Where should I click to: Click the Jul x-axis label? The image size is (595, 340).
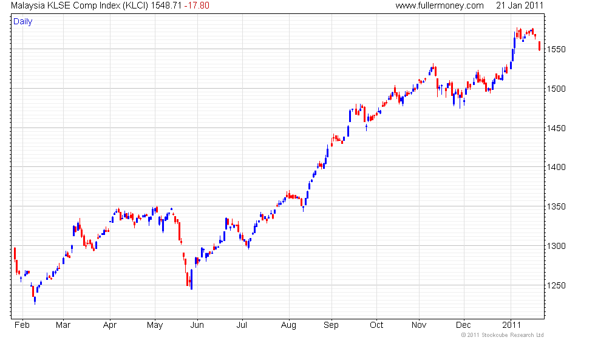(x=242, y=325)
